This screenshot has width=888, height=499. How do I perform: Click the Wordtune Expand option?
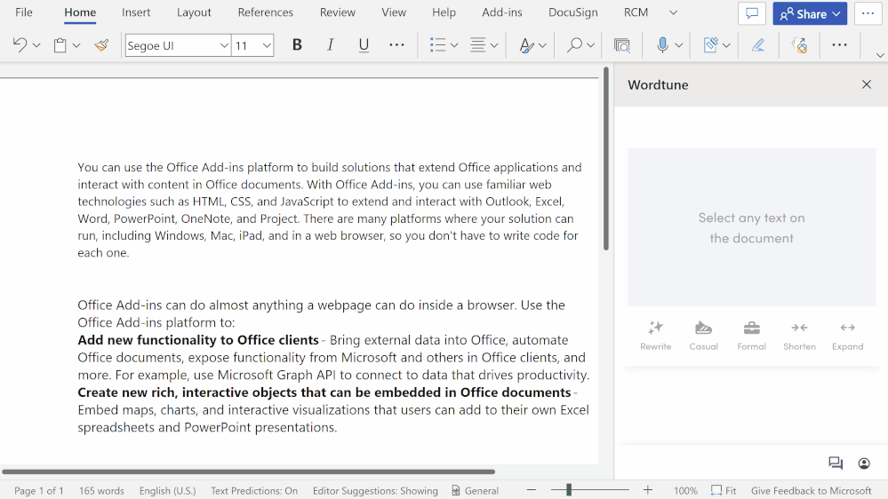848,335
